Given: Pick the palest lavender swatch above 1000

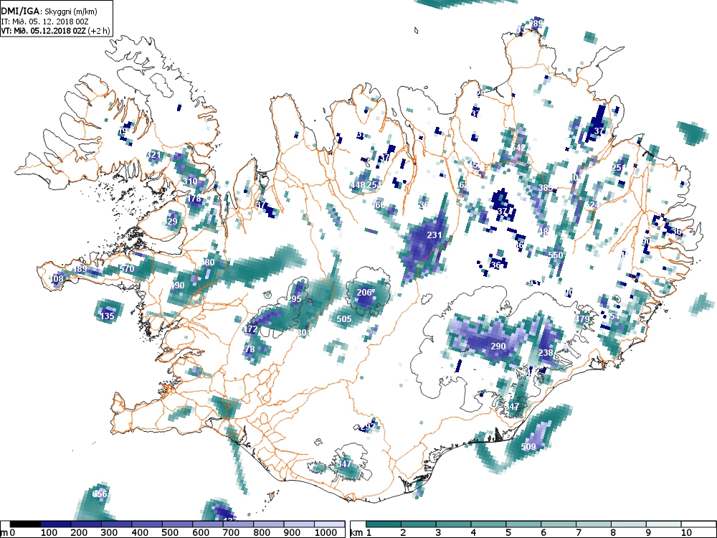Looking at the screenshot, I should coord(330,524).
